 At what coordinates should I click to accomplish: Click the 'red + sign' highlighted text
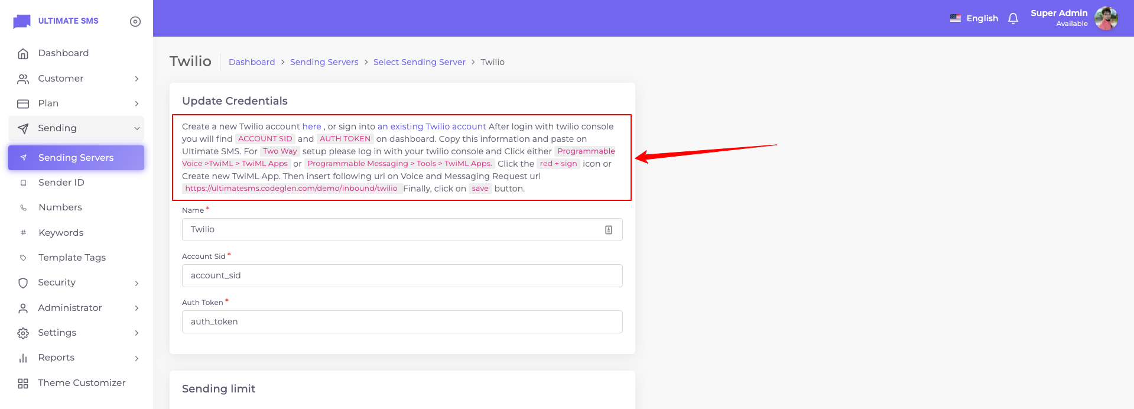(558, 164)
